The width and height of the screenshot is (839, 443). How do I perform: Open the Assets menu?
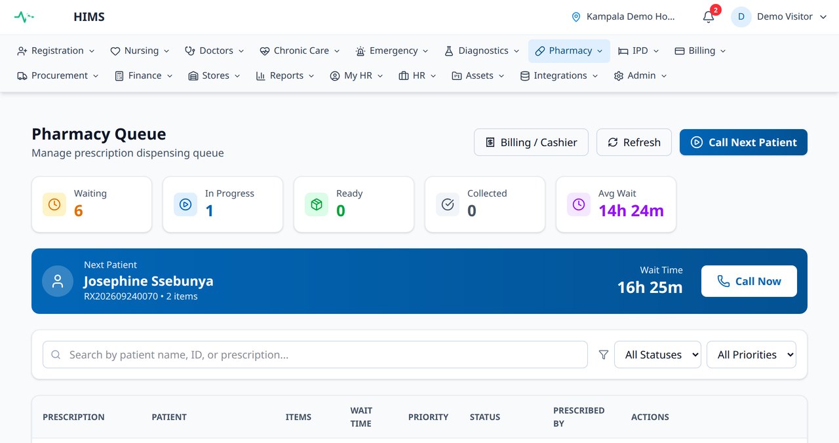point(478,75)
